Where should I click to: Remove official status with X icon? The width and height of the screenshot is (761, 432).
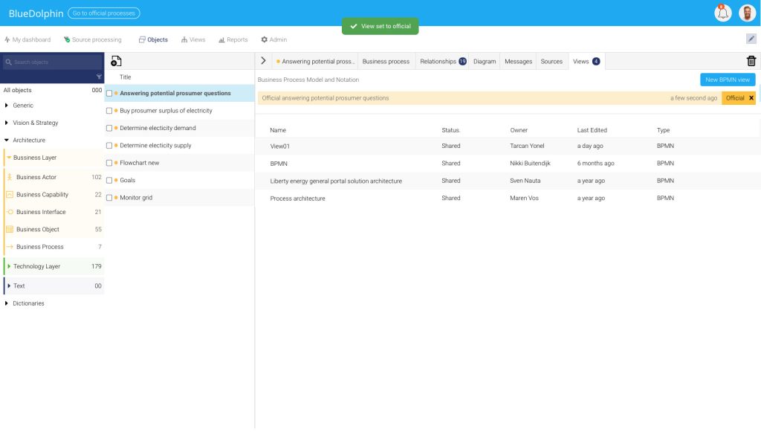pos(751,98)
